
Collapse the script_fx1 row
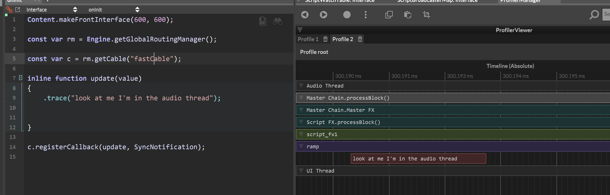(301, 134)
